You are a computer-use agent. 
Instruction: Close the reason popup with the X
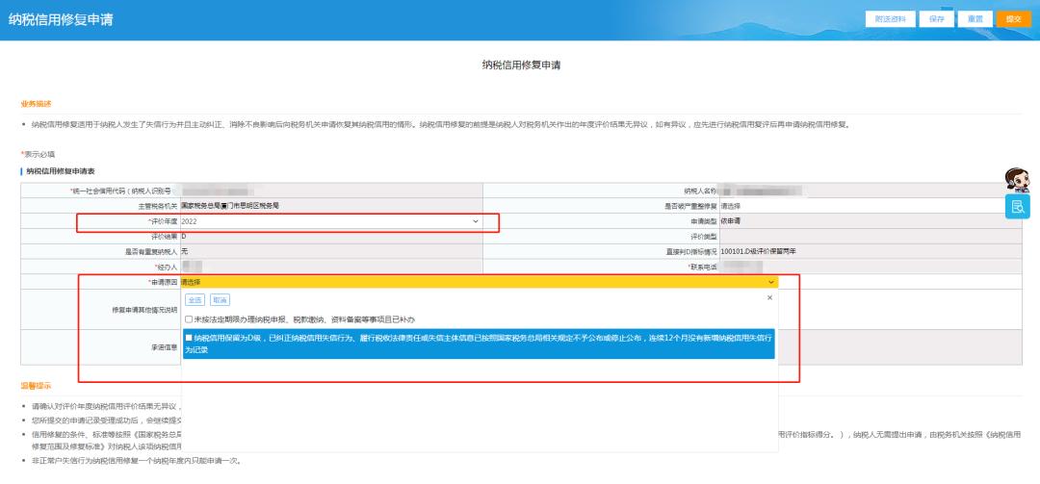pos(769,298)
